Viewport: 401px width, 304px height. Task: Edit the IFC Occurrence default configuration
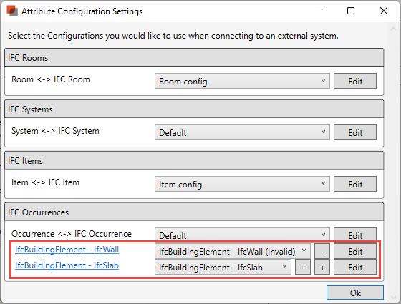[x=355, y=235]
